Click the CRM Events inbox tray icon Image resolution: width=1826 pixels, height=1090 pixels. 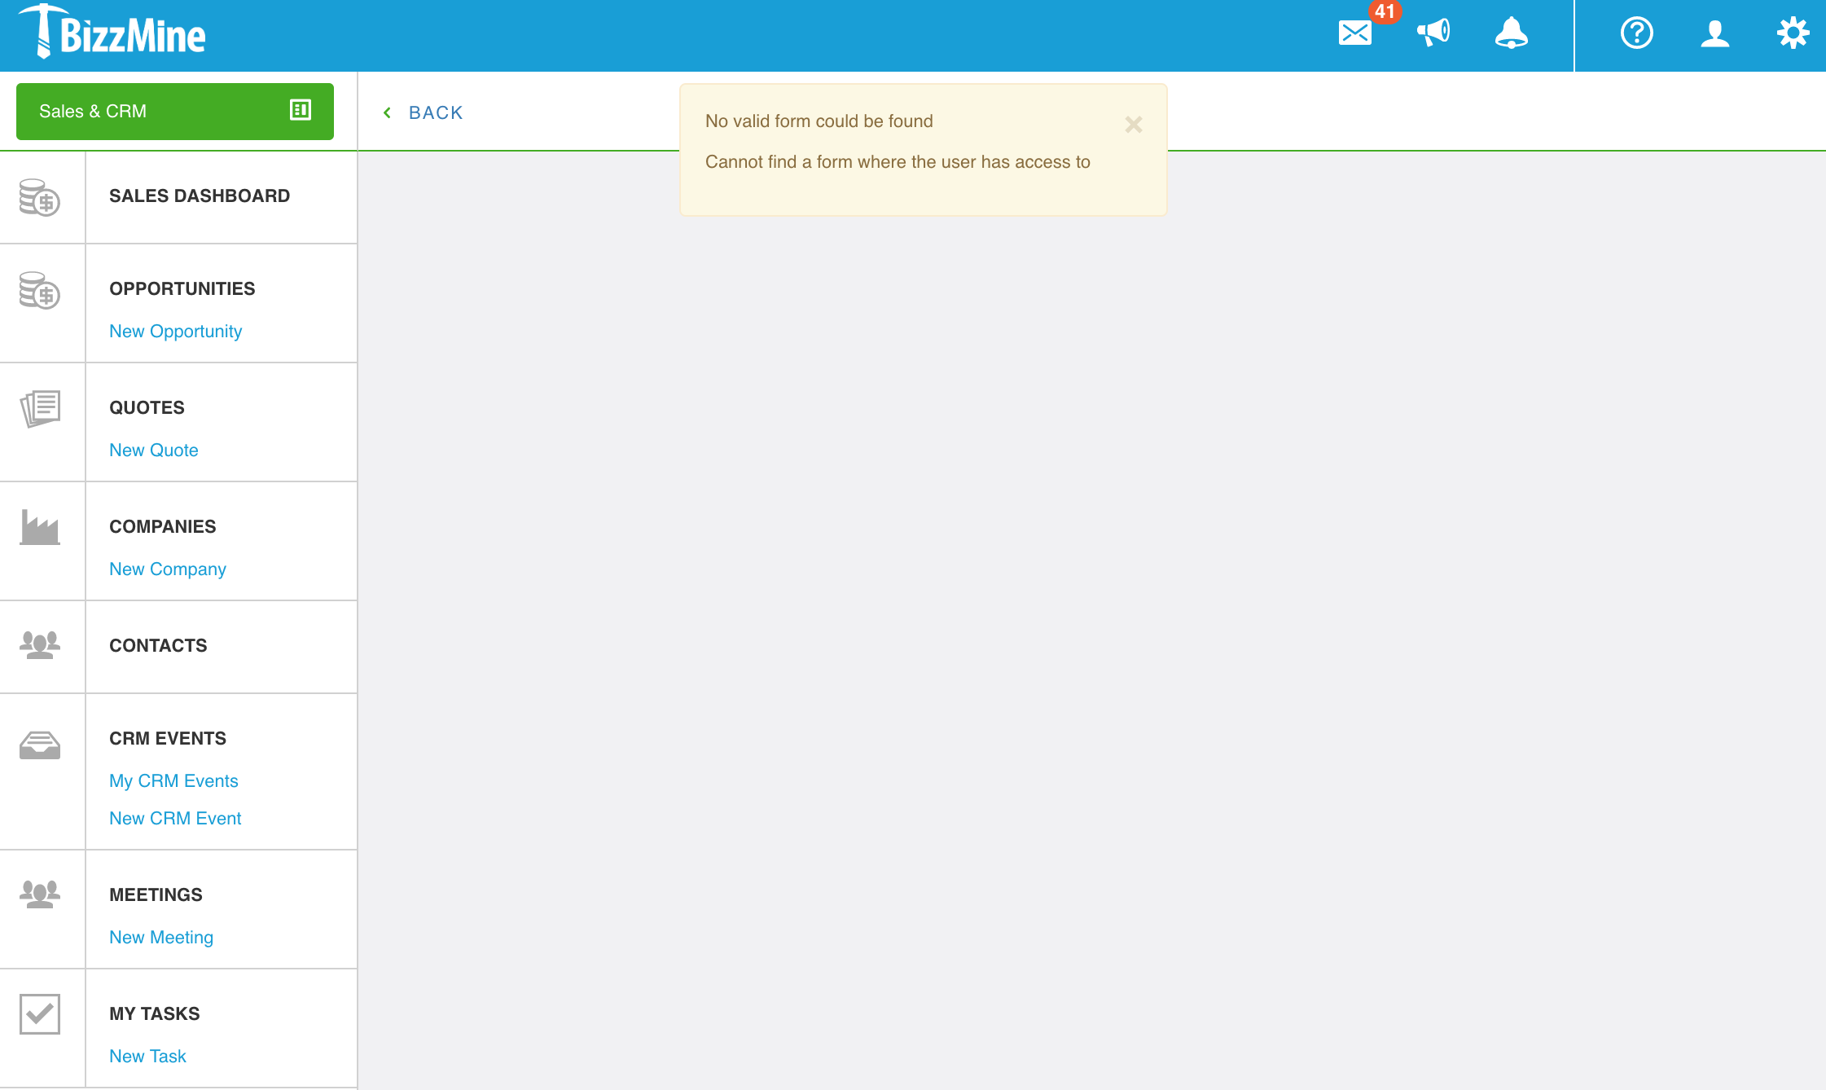coord(40,745)
